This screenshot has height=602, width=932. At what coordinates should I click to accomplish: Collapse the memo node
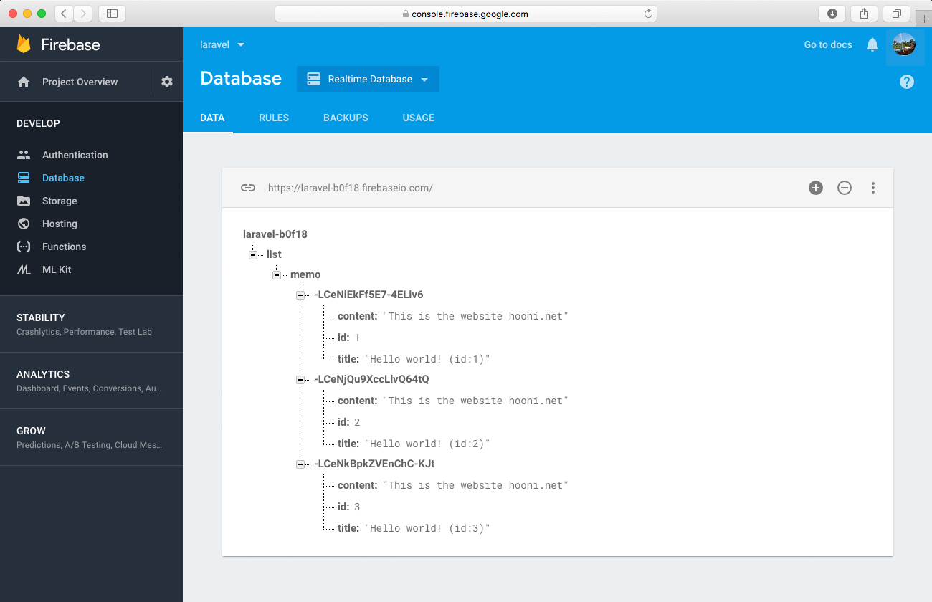277,274
